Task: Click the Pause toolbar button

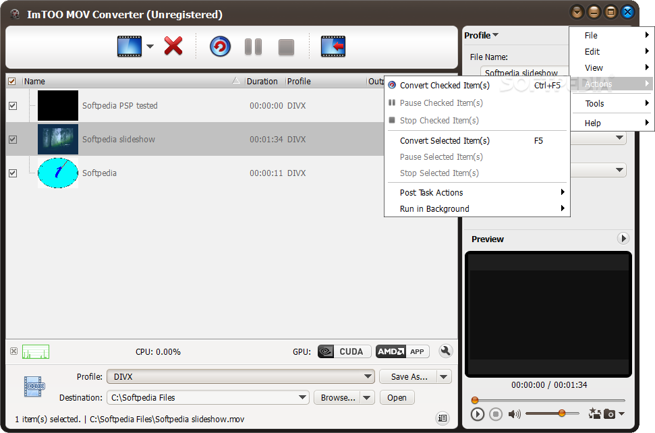Action: click(253, 47)
